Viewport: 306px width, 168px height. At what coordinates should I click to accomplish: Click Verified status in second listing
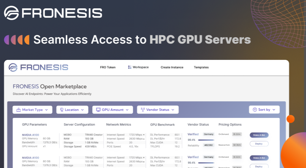pyautogui.click(x=193, y=157)
